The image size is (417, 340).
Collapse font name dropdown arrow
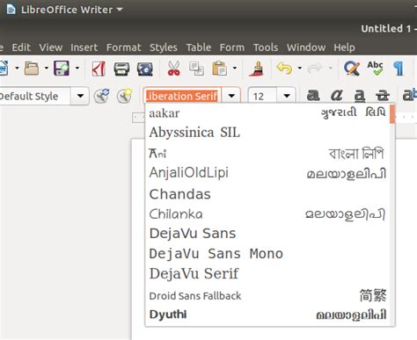pyautogui.click(x=231, y=96)
